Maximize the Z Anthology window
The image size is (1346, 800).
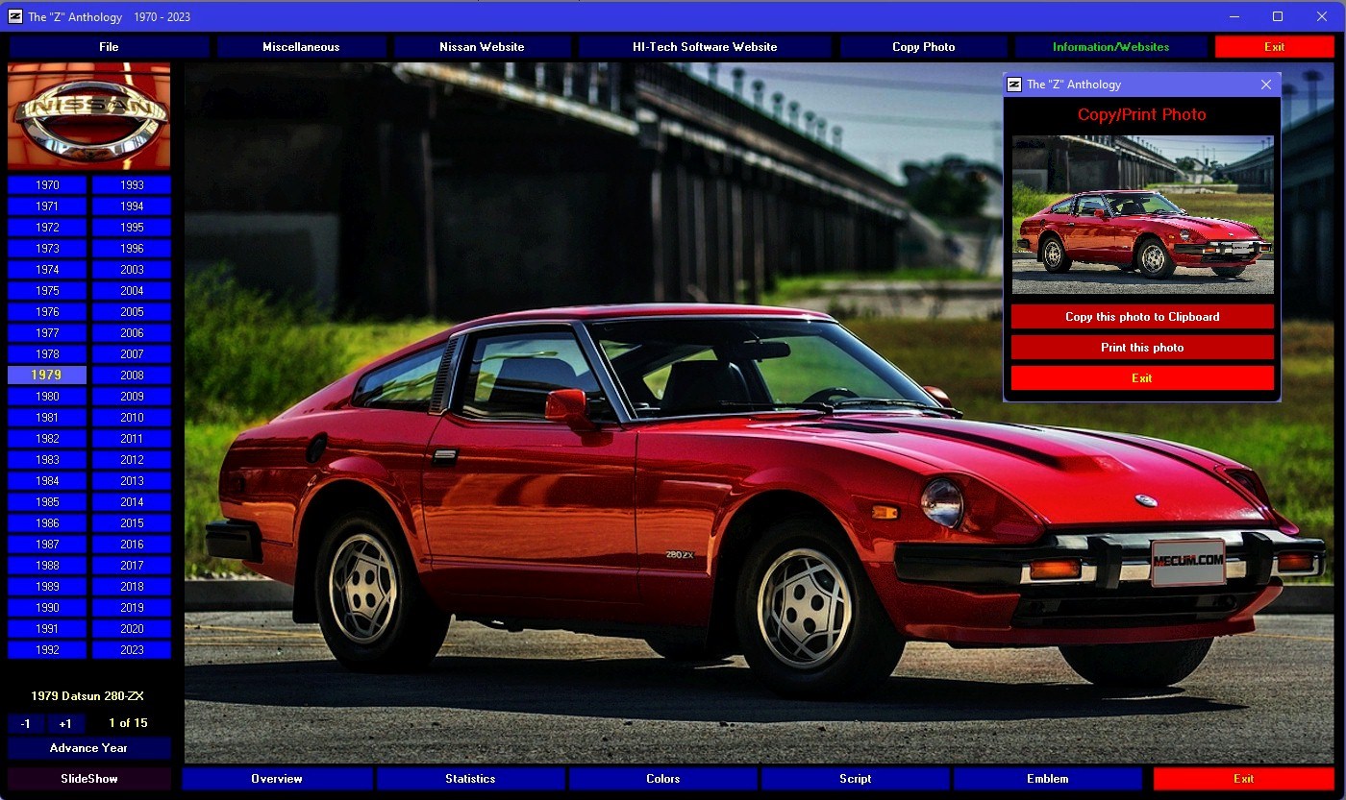[x=1278, y=16]
